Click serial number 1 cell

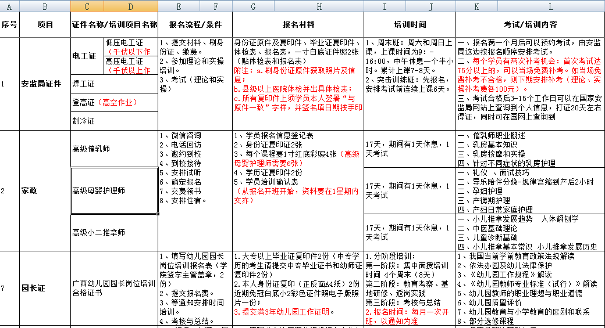[10, 84]
